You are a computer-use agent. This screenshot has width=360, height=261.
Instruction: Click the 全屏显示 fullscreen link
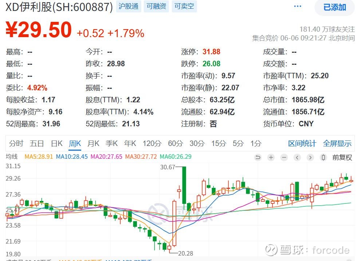point(337,143)
